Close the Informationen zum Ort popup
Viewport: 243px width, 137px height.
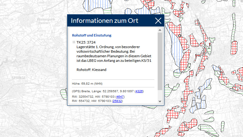[158, 21]
